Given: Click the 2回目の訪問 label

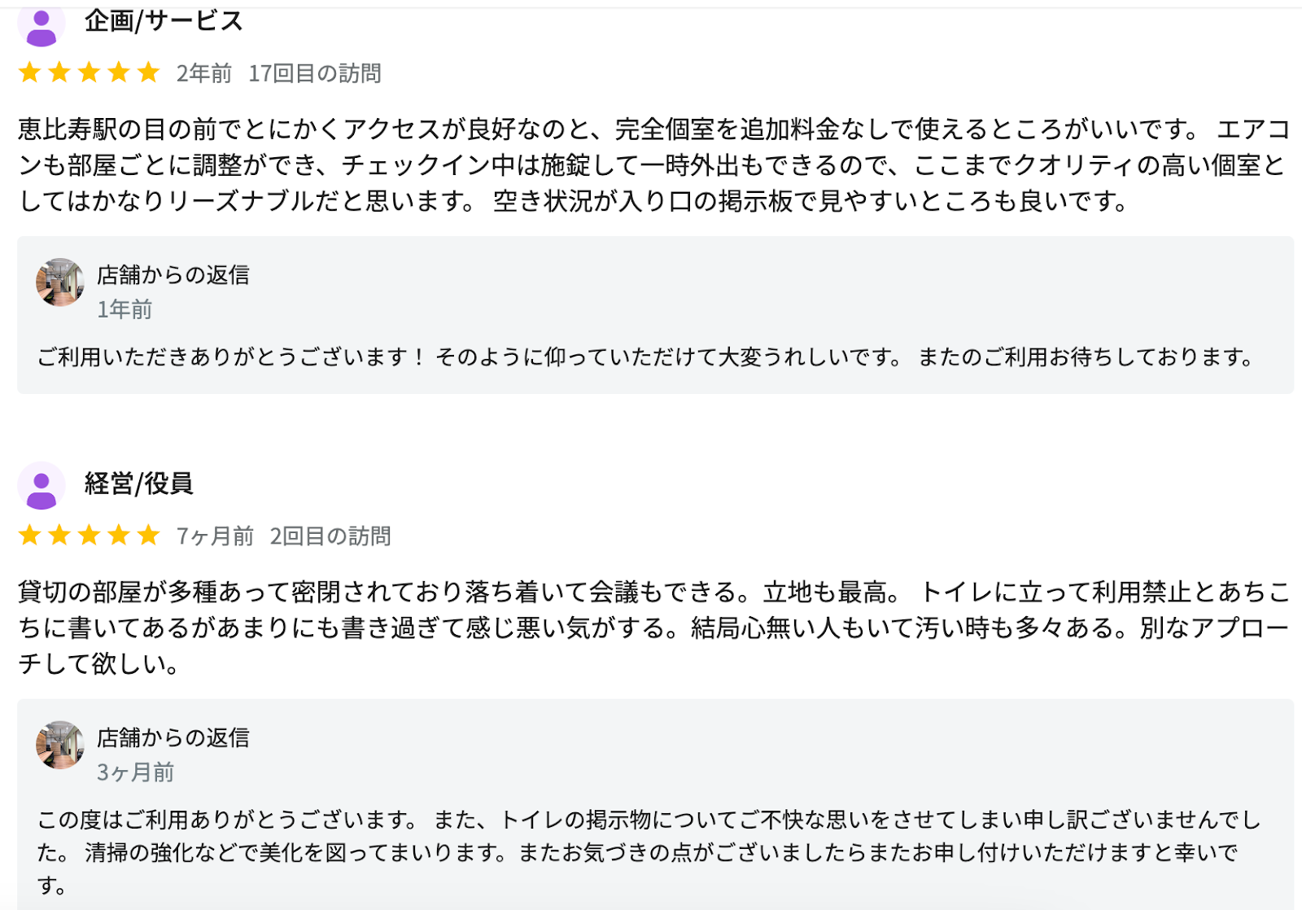Looking at the screenshot, I should pos(330,536).
